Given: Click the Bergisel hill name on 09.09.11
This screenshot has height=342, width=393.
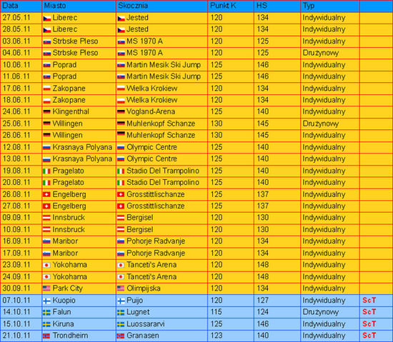Looking at the screenshot, I should (x=140, y=218).
